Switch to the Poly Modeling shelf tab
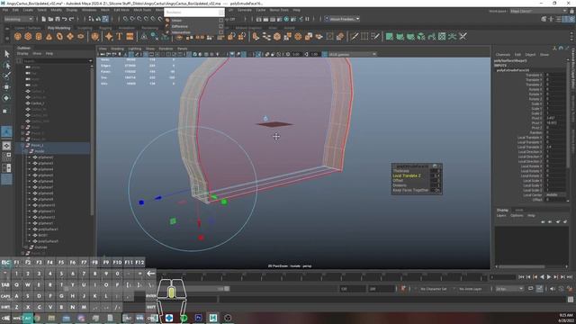 (x=58, y=28)
